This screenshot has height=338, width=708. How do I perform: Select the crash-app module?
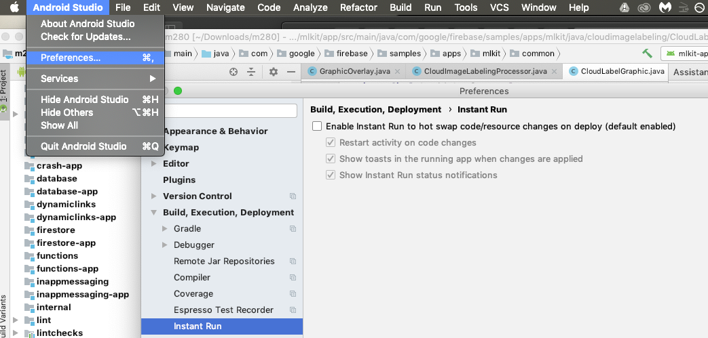coord(59,165)
